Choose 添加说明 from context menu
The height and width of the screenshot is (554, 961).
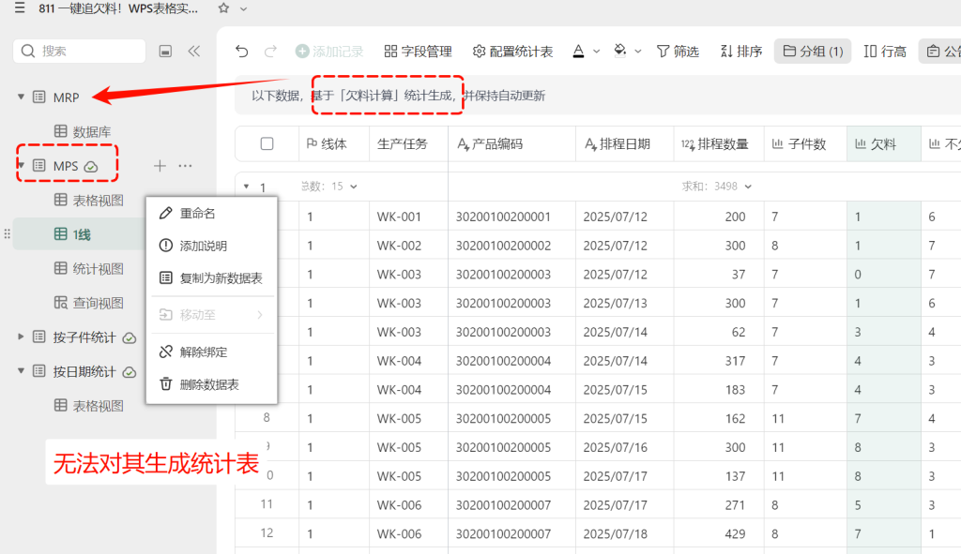click(x=211, y=246)
